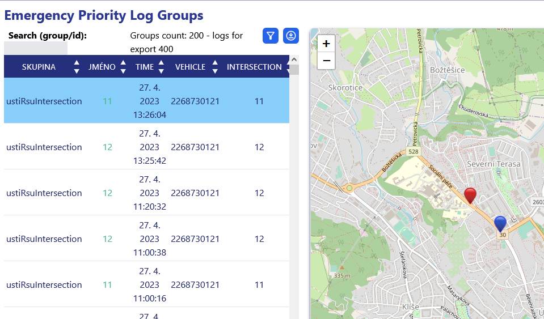Click vehicle 2268730121 in 11:20:32 row
This screenshot has height=319, width=544.
195,193
